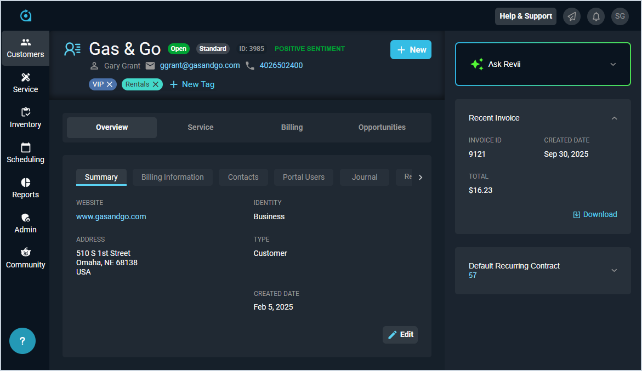Image resolution: width=642 pixels, height=371 pixels.
Task: Add a New Tag
Action: click(x=192, y=84)
